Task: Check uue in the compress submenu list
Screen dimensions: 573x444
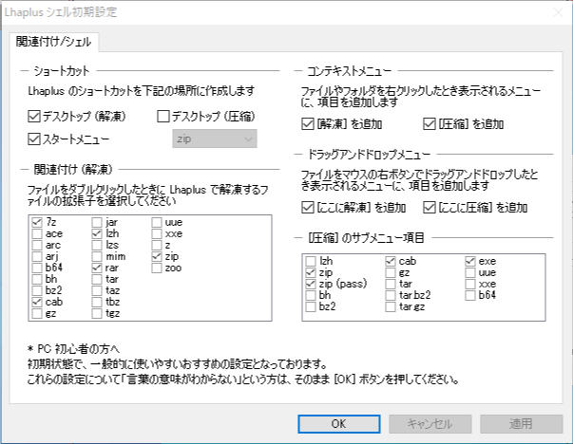Action: click(470, 272)
